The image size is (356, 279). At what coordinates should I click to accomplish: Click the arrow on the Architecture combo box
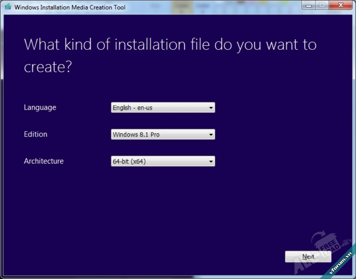click(211, 162)
